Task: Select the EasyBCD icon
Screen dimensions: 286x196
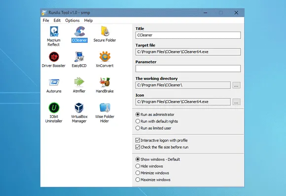Action: pyautogui.click(x=79, y=57)
